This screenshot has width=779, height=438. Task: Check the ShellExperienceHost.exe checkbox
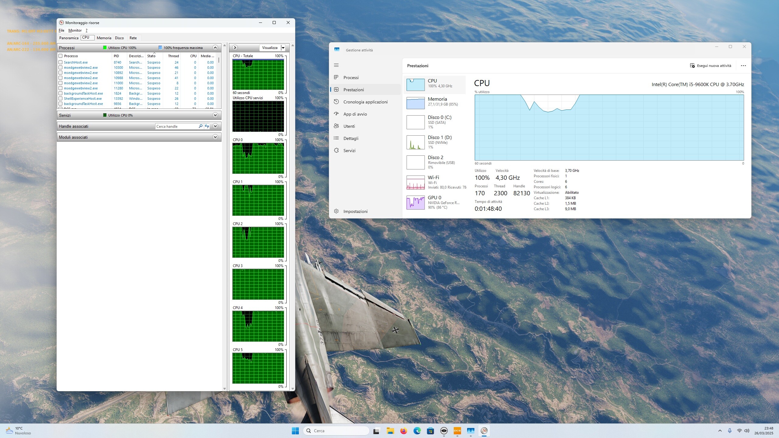61,99
